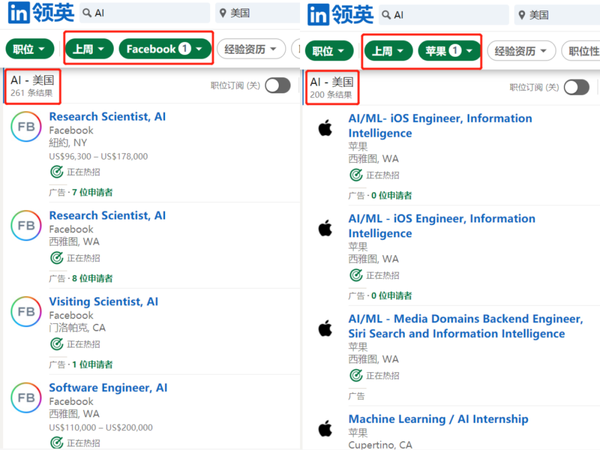
Task: Open 职位 dropdown in right panel
Action: click(x=329, y=51)
